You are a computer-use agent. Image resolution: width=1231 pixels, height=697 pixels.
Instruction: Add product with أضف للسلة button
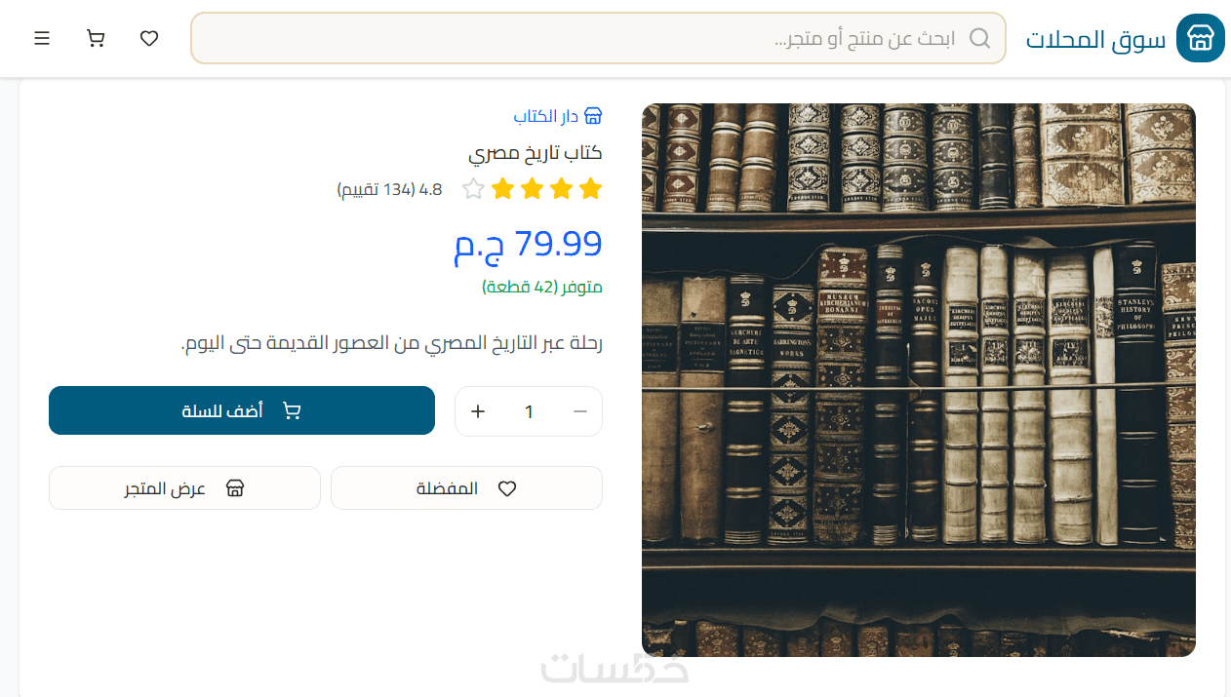pyautogui.click(x=242, y=410)
